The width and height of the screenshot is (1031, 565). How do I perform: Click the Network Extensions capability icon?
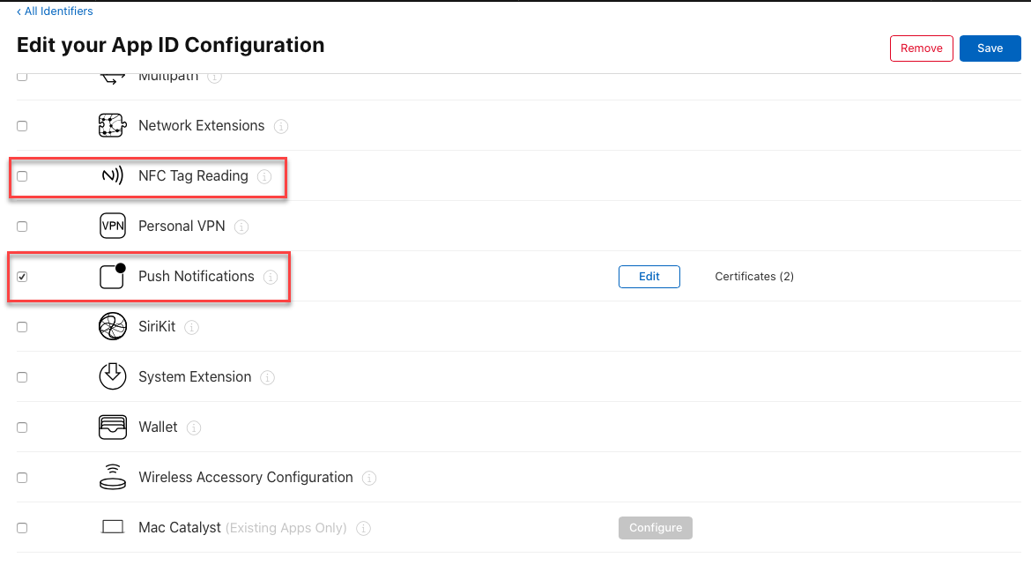pos(113,126)
